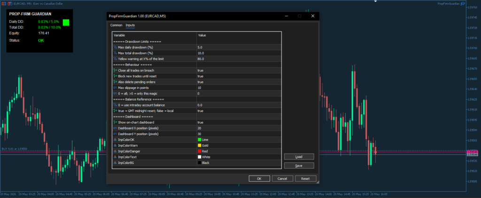Click the Gold color swatch for InpColorWarn
This screenshot has width=481, height=198.
pos(199,146)
